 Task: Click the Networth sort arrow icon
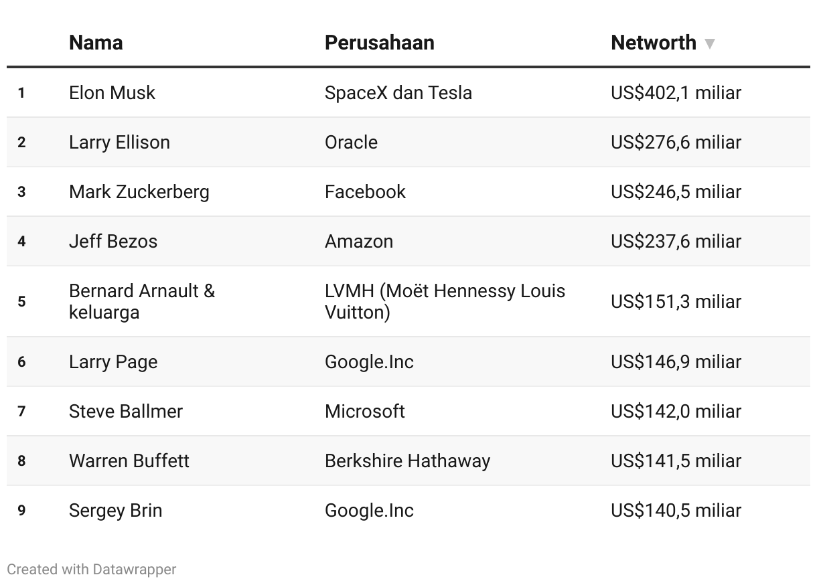coord(709,44)
